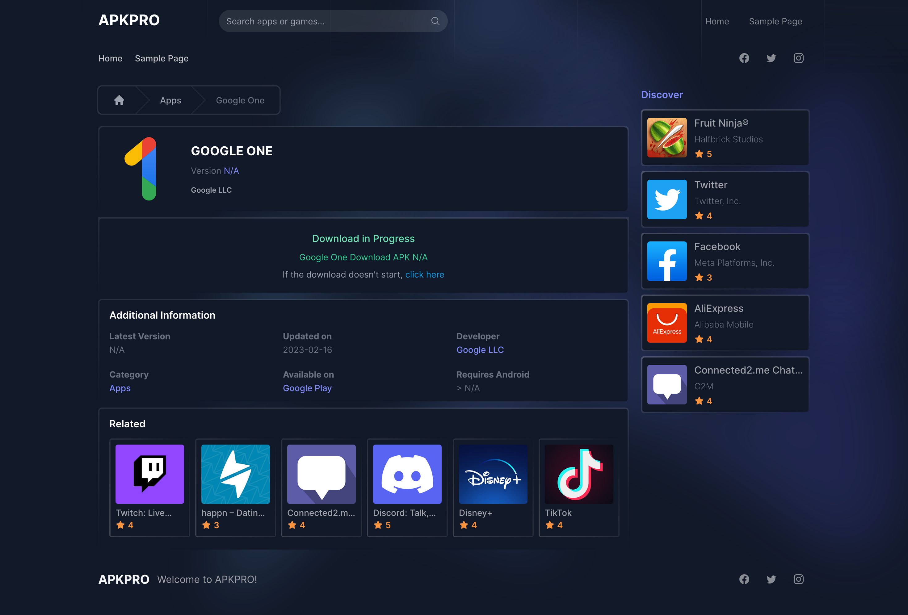Click 'Twitch: Live...' title in Related
Image resolution: width=908 pixels, height=615 pixels.
click(143, 513)
